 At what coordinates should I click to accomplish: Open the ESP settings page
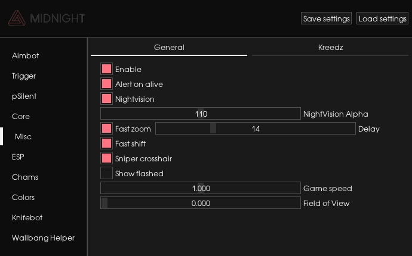point(18,157)
